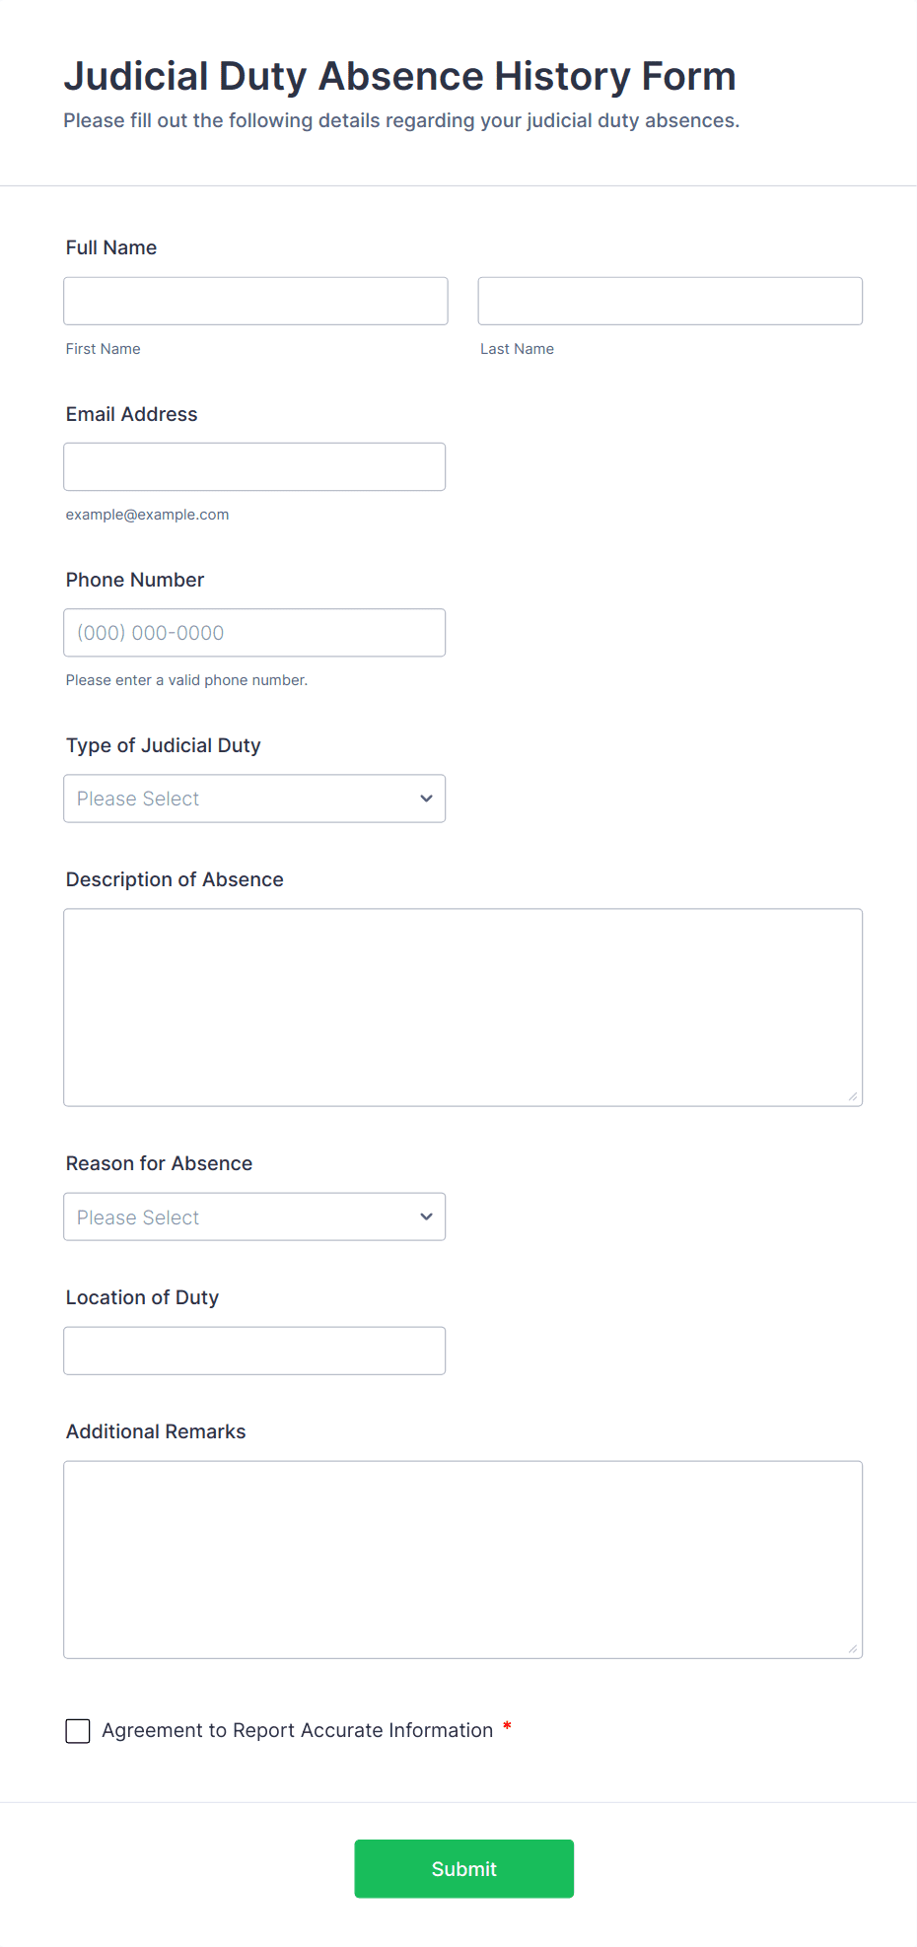Click the Additional Remarks resize handle

point(853,1648)
